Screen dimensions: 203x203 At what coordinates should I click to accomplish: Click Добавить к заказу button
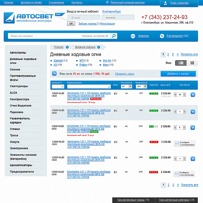(178, 74)
